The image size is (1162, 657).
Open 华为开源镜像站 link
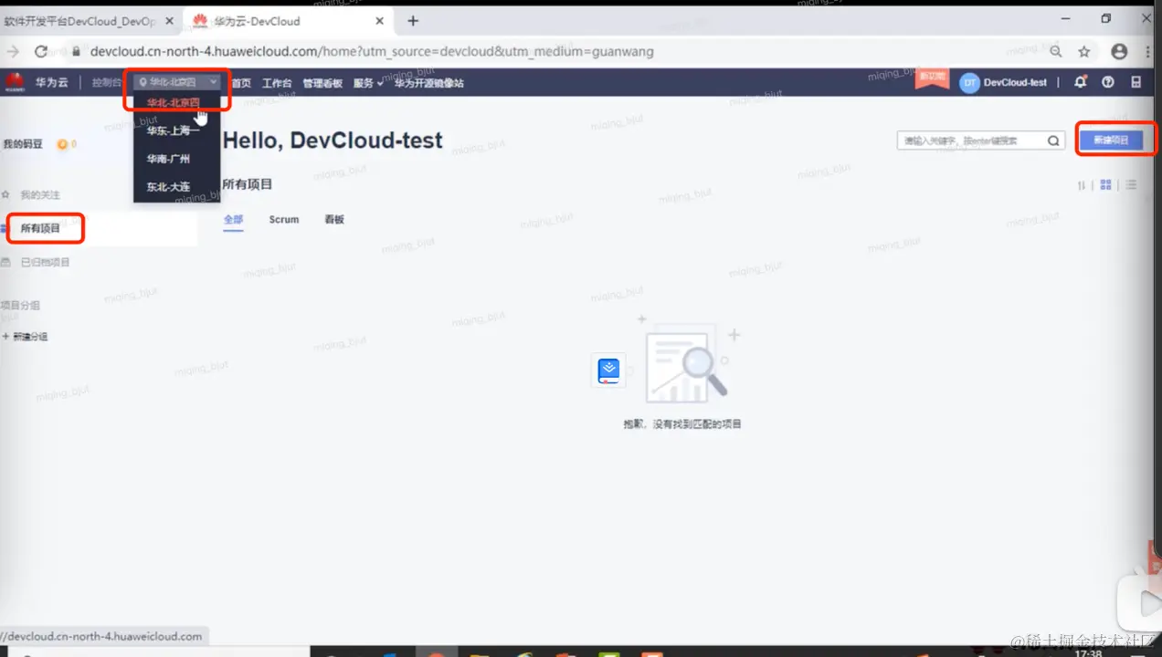429,83
